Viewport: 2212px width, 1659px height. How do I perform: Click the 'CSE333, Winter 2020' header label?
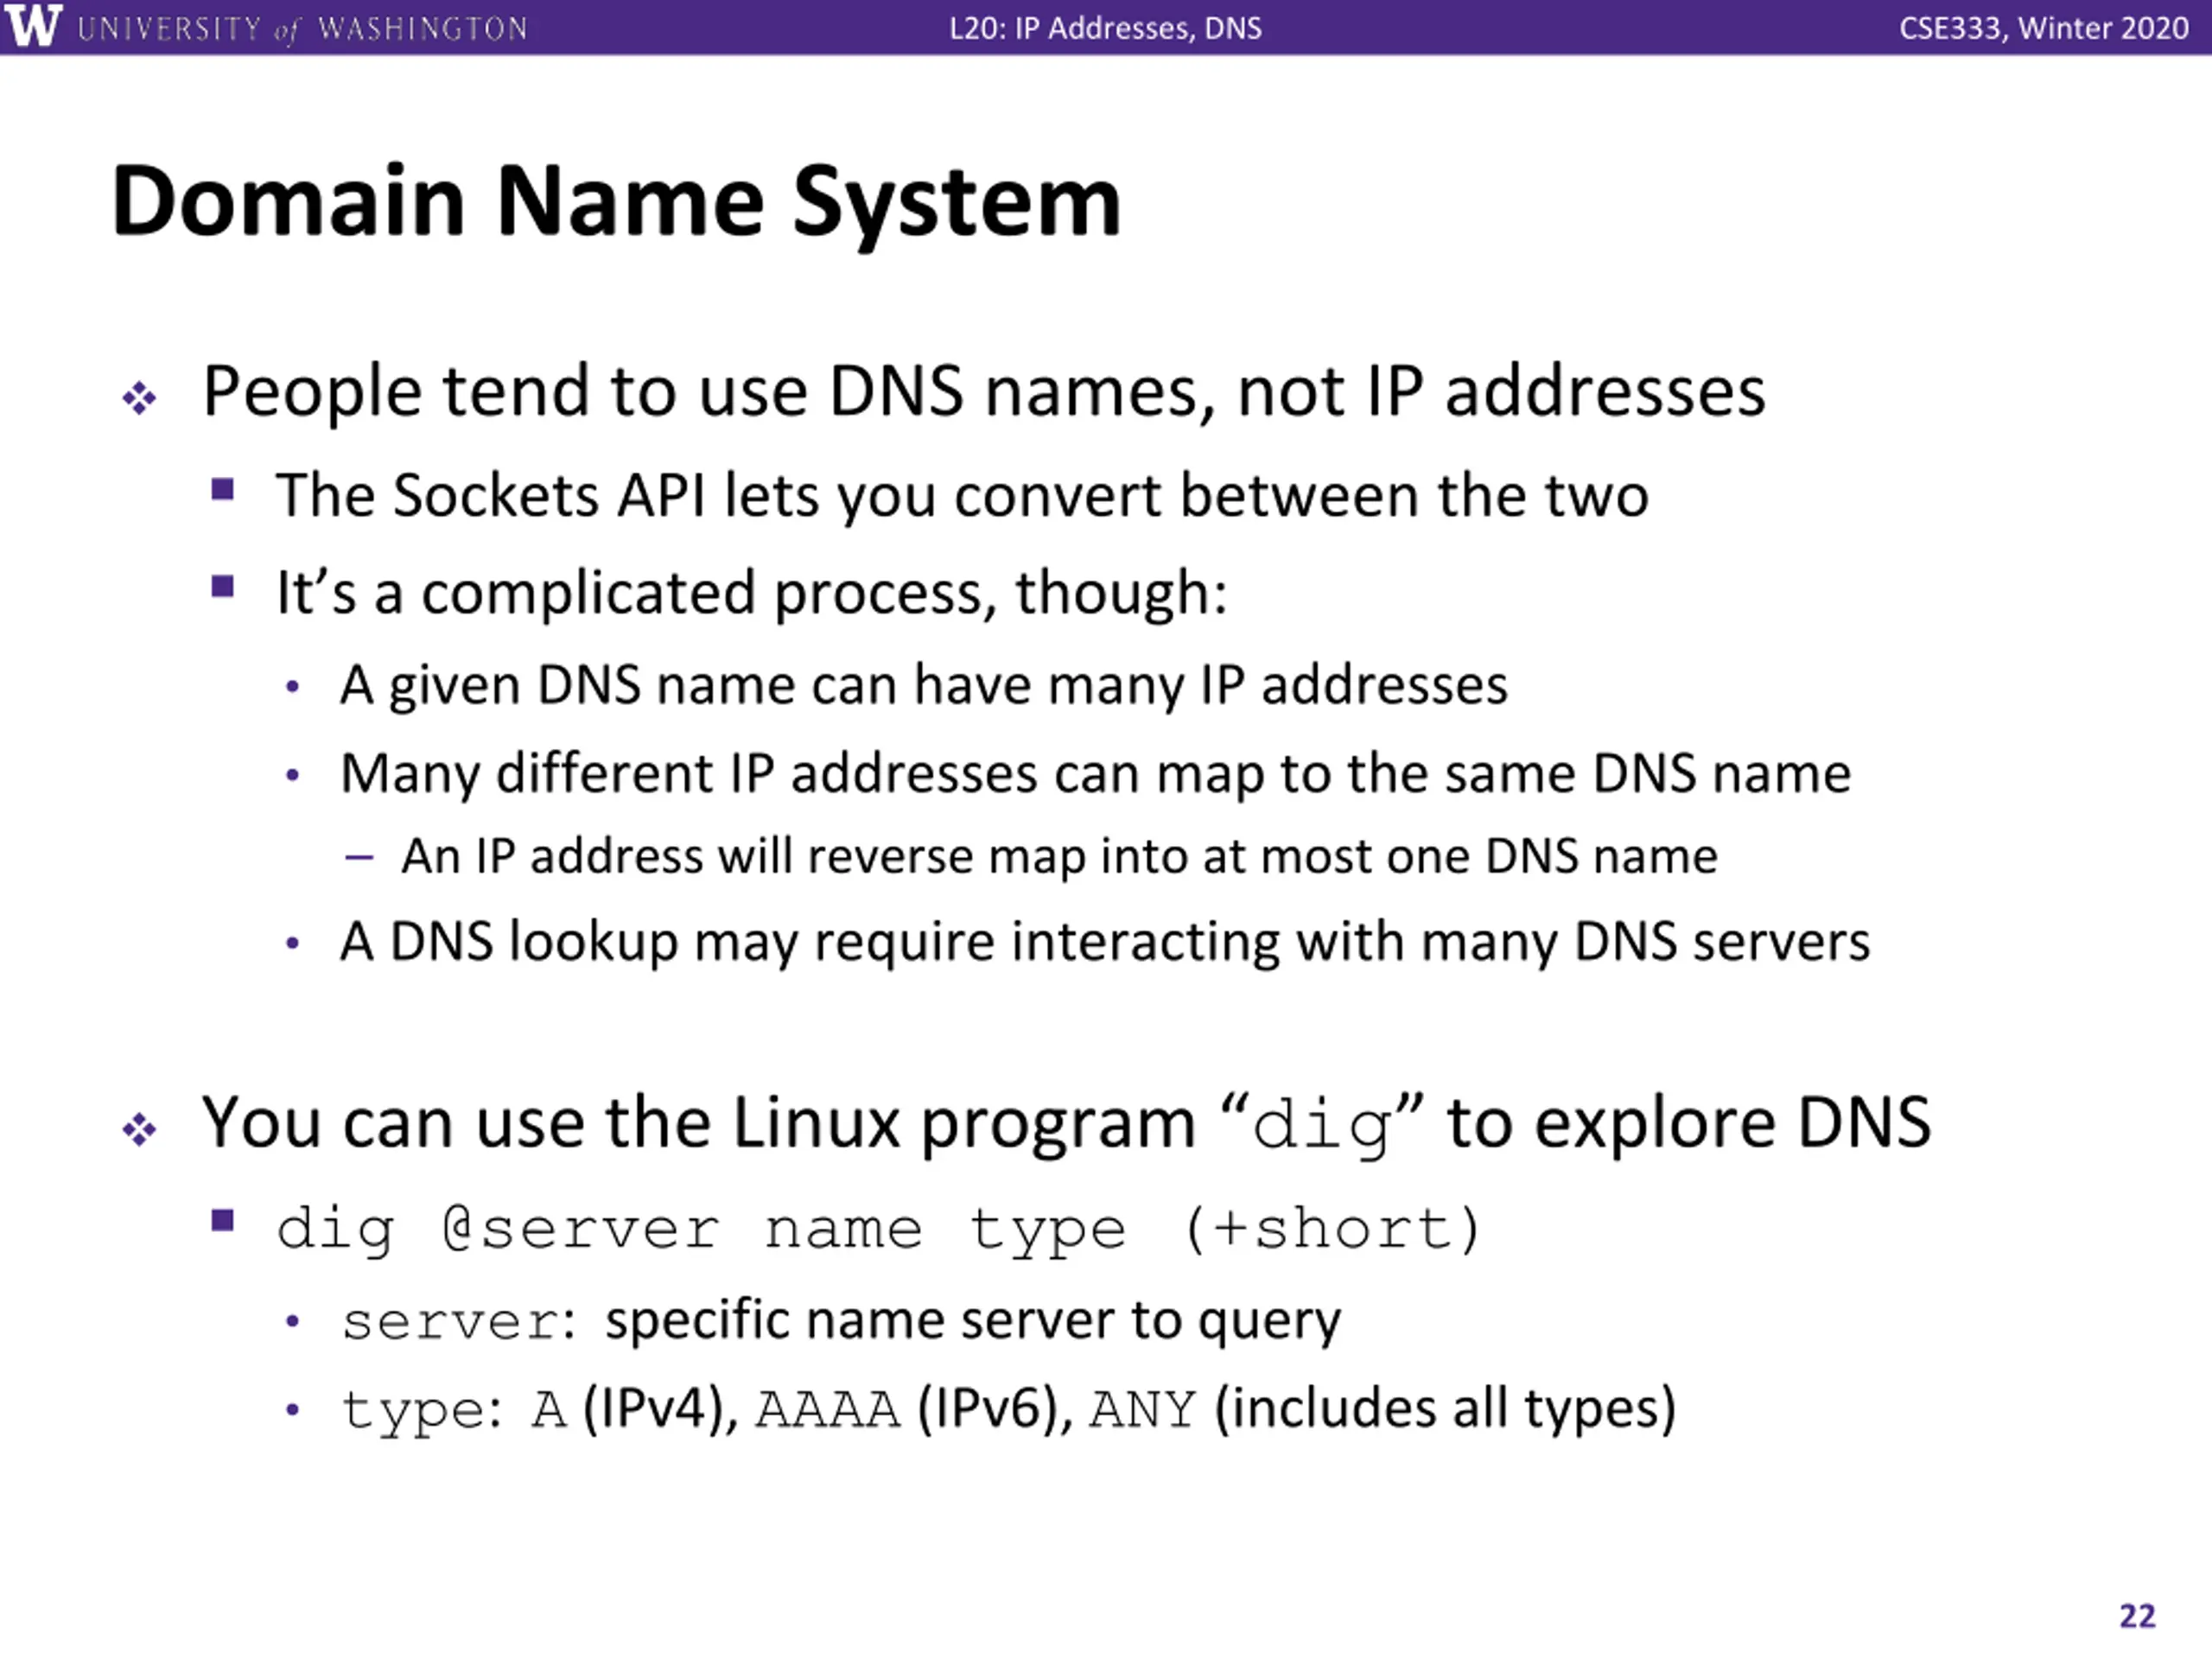(2044, 28)
